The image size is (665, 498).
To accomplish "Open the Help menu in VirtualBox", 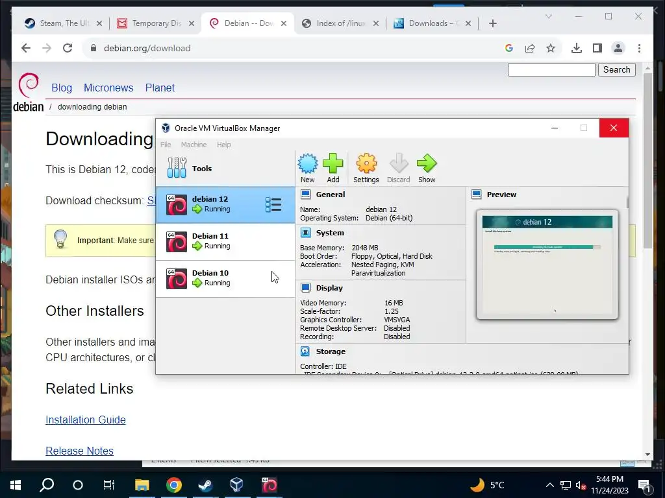I will 223,145.
